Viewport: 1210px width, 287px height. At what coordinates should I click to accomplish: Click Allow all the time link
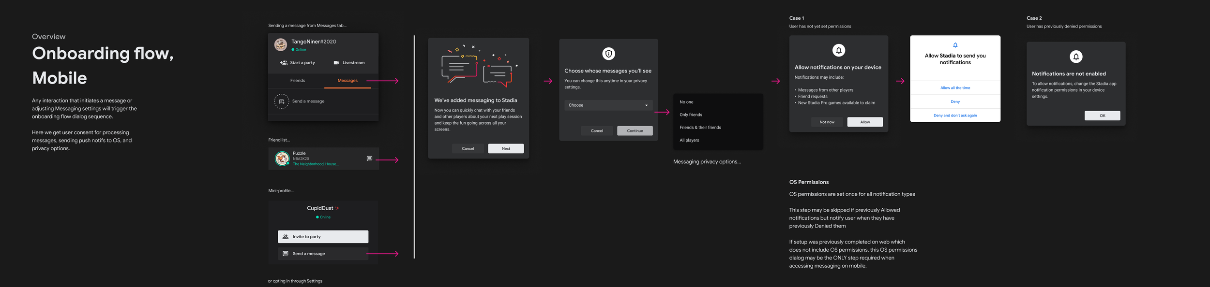(955, 88)
